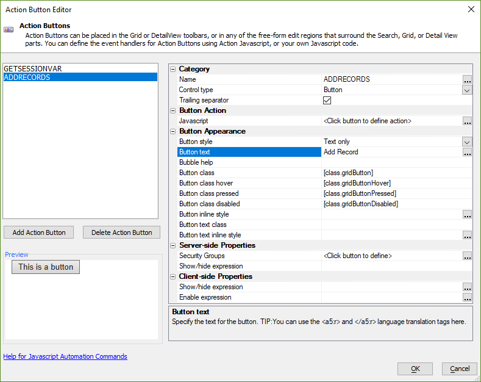Click the empty Bubble help value field
481x382 pixels.
397,162
